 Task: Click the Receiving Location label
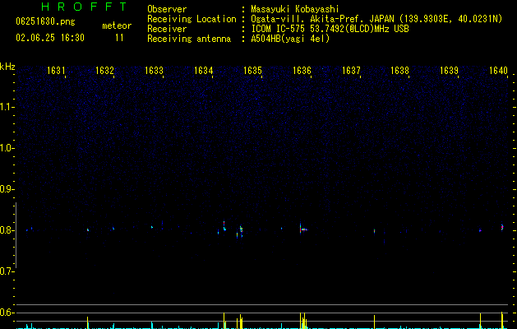192,19
